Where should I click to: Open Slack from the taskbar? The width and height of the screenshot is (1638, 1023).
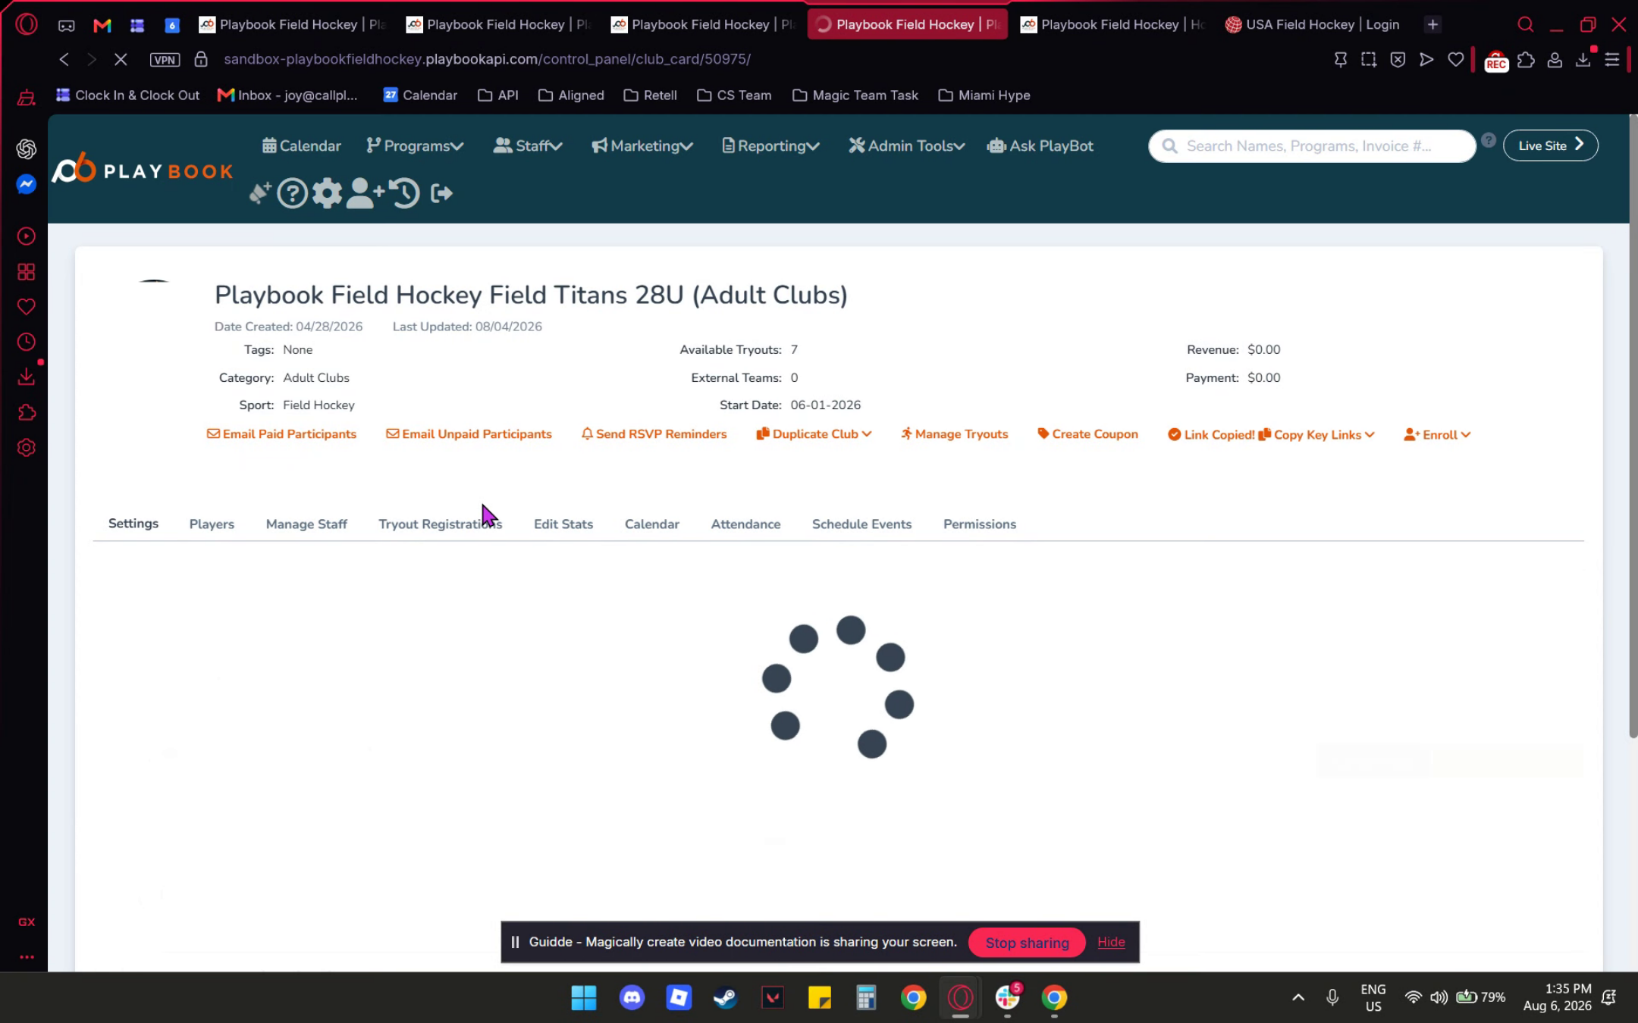pos(1008,997)
